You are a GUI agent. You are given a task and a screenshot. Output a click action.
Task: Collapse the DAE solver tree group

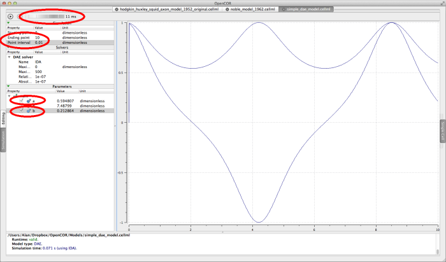click(x=10, y=57)
